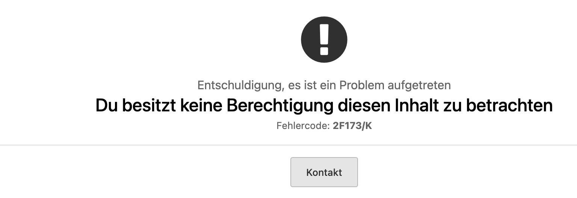
Task: Click the word 'Berechtigung' in the heading
Action: click(x=279, y=106)
